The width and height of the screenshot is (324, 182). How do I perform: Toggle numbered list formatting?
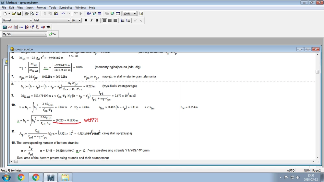tap(128, 20)
